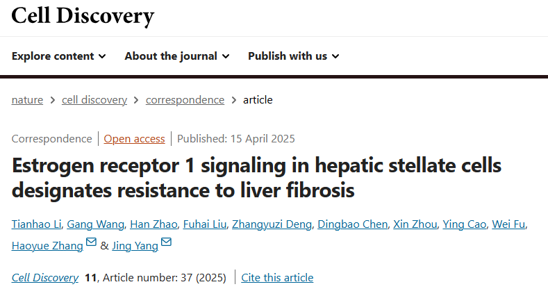Click the Cell Discovery journal logo
The image size is (548, 289).
(x=83, y=16)
